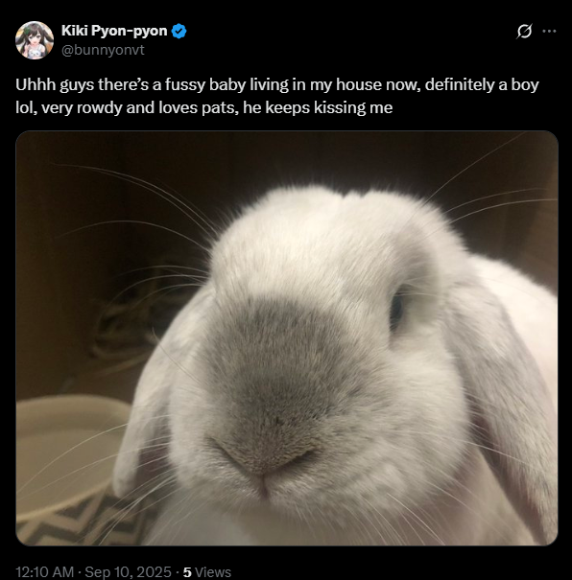Select the Sep 10, 2025 date link

[x=128, y=572]
